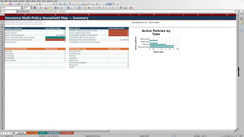Open the File menu

coord(2,1)
